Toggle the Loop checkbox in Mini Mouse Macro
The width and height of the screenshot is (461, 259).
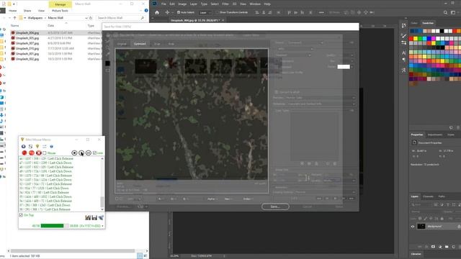94,153
